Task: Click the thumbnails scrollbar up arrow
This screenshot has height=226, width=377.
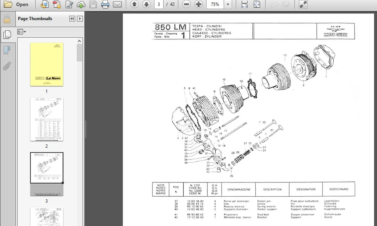Action: tap(79, 41)
